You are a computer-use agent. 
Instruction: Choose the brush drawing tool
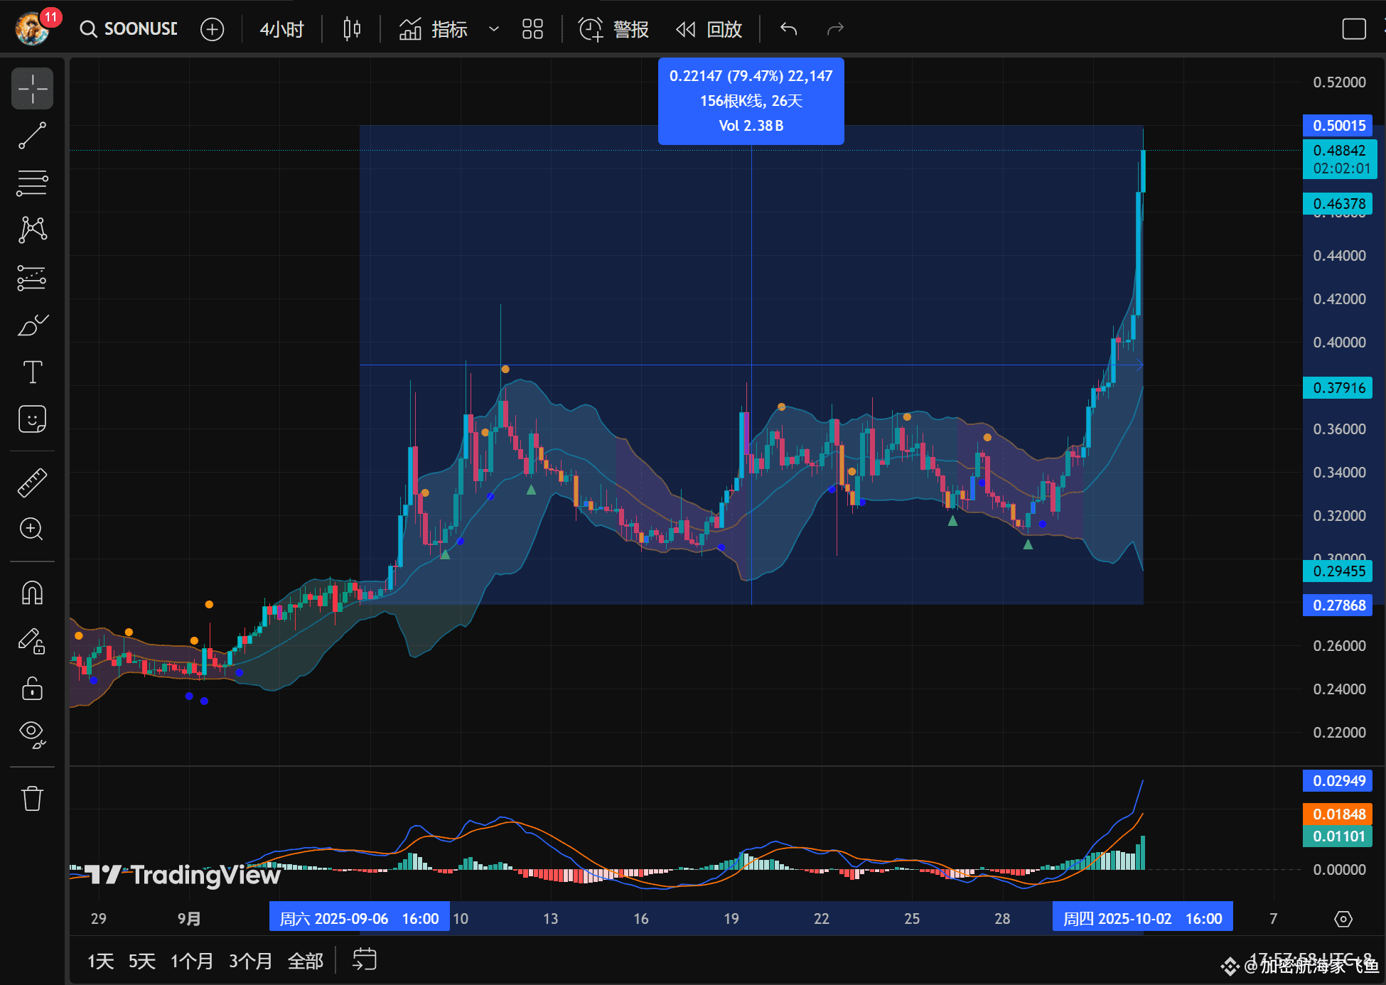32,325
